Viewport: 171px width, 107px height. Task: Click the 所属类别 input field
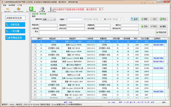click(x=102, y=25)
